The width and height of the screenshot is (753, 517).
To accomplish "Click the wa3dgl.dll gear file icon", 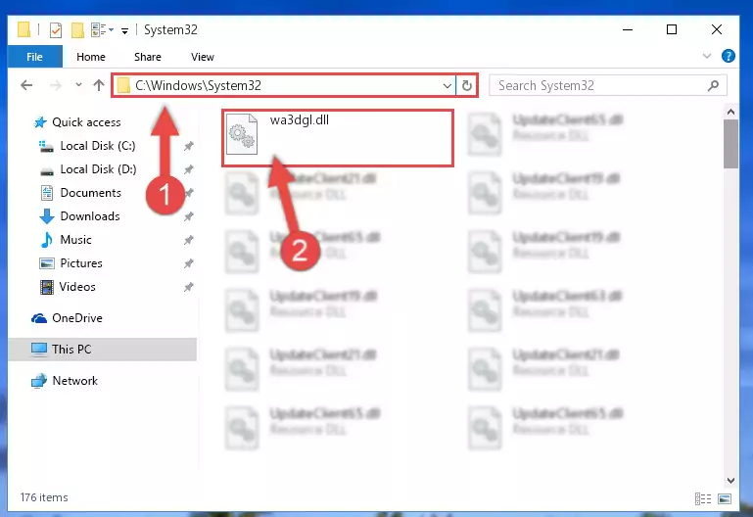I will tap(242, 134).
